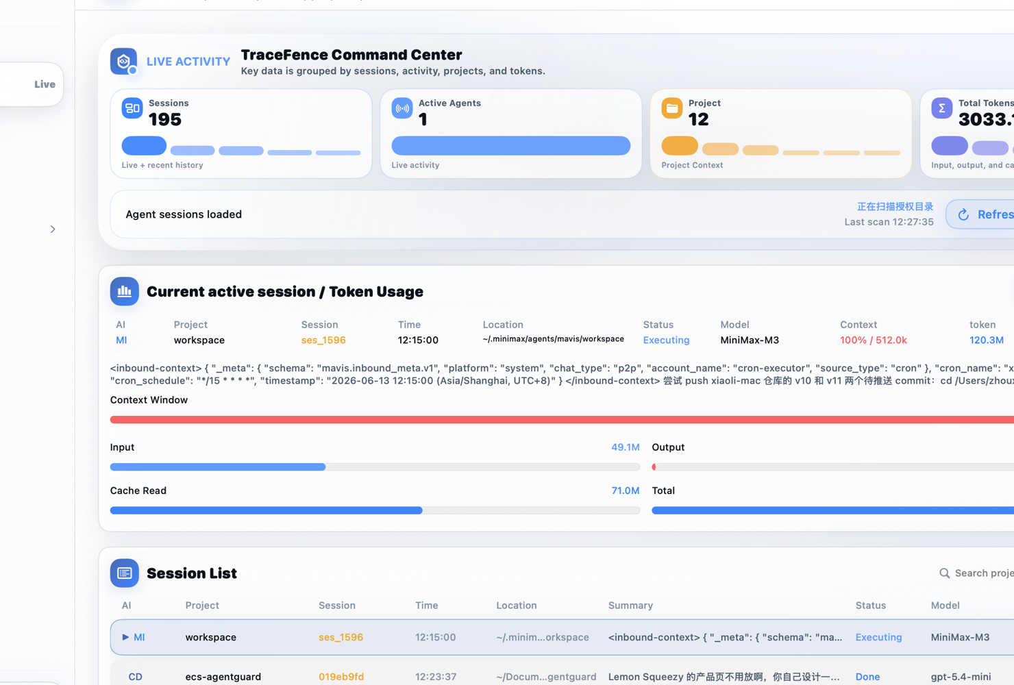Open session ses_1596 in active session panel
This screenshot has width=1014, height=685.
click(x=323, y=340)
